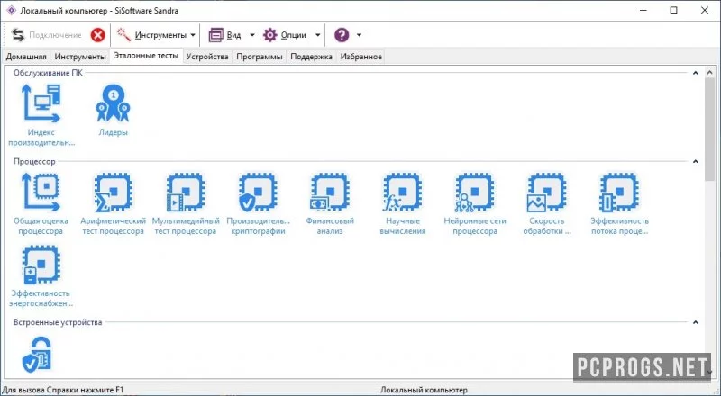The image size is (721, 396).
Task: Minimize the SiSoftware Sandra window
Action: [643, 10]
